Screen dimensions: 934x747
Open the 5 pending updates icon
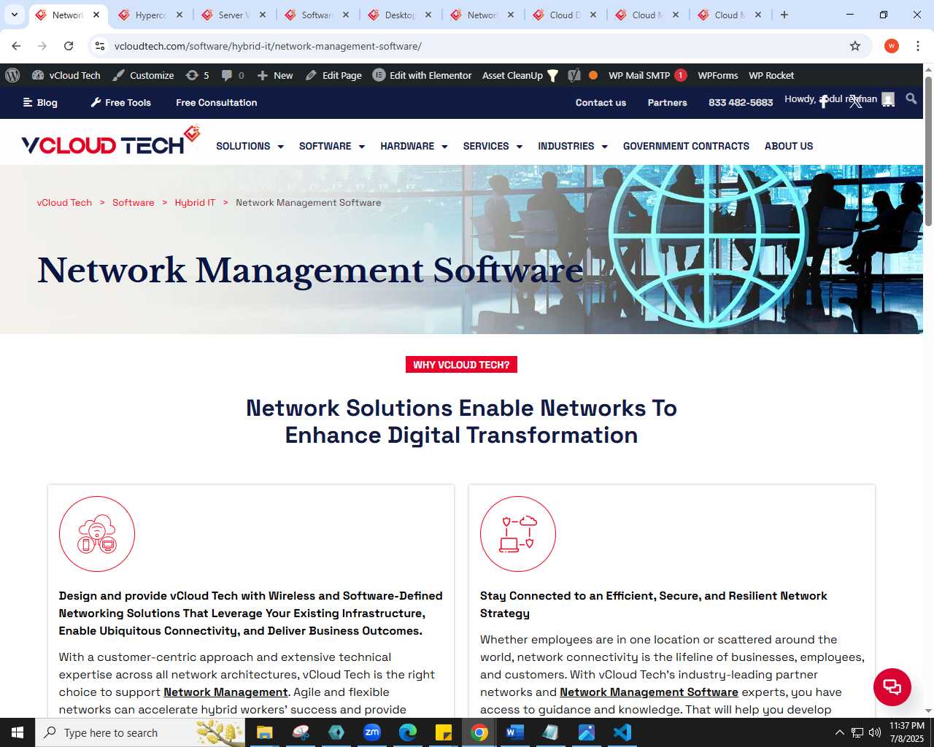pyautogui.click(x=198, y=75)
